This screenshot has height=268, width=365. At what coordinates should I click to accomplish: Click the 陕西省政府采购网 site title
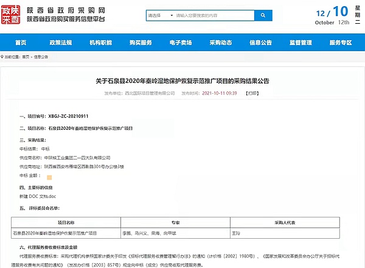pos(61,10)
